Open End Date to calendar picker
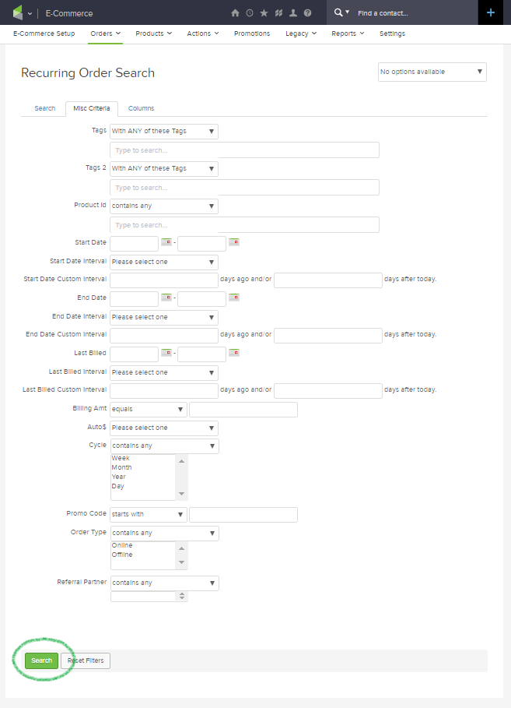The height and width of the screenshot is (708, 511). point(234,298)
